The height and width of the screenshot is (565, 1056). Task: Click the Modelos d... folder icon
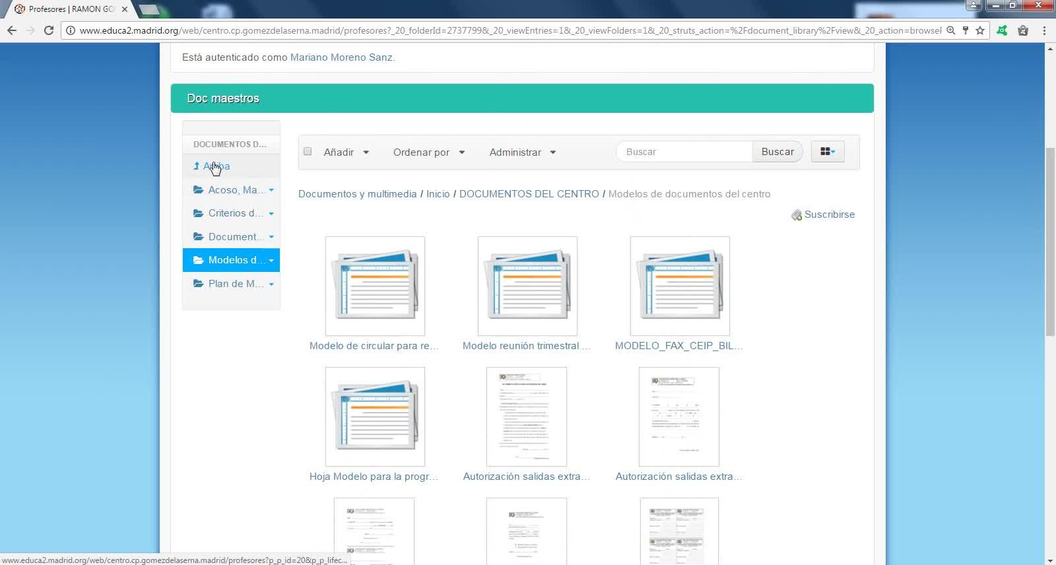198,260
